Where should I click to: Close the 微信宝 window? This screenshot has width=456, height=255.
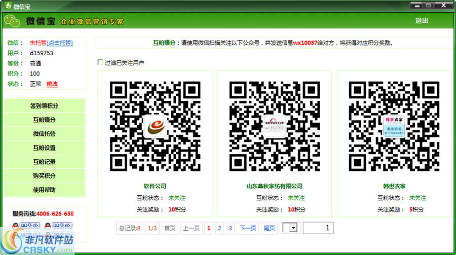[x=444, y=5]
